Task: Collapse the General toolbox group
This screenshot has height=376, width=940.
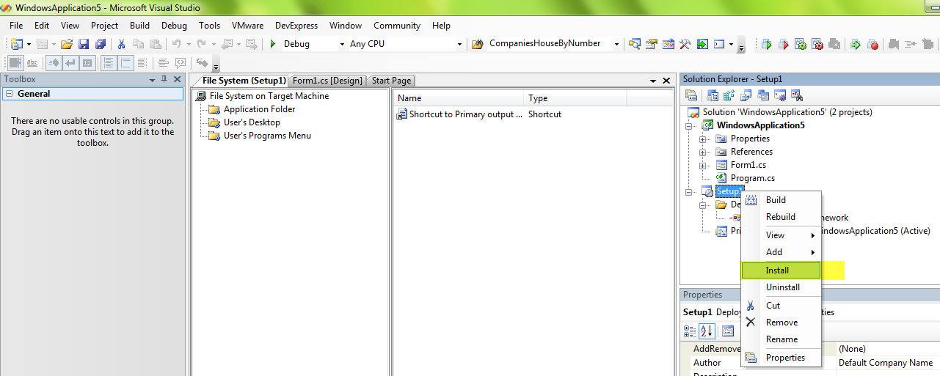Action: 8,94
